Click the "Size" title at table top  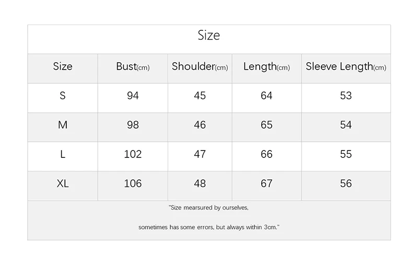[x=209, y=36]
